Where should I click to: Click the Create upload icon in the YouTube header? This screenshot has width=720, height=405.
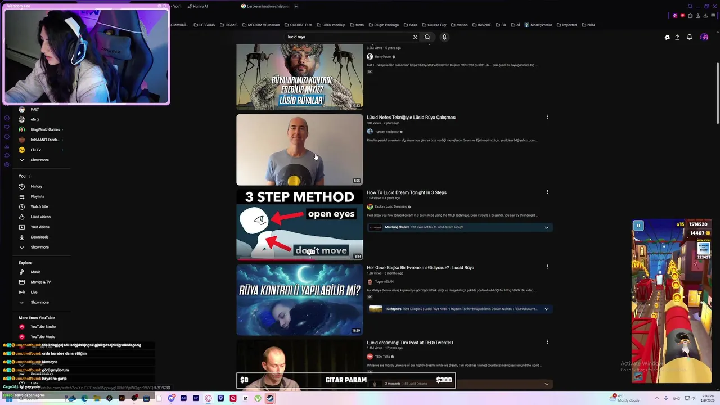[x=677, y=37]
